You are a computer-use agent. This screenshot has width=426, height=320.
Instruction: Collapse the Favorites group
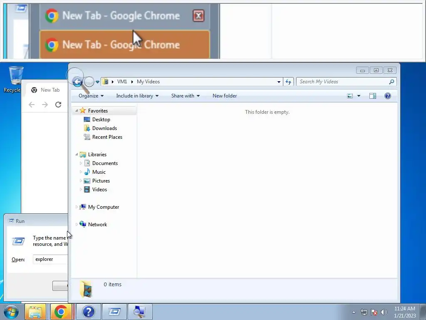[77, 110]
